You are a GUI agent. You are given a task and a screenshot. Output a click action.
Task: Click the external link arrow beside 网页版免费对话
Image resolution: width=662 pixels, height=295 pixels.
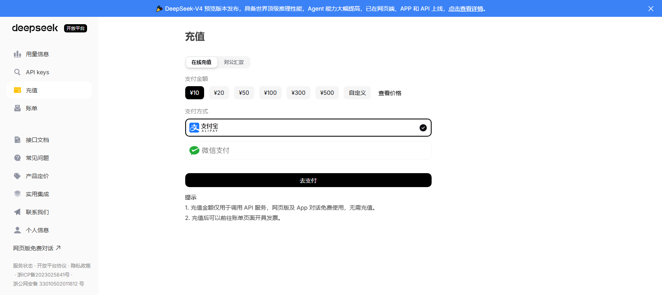pyautogui.click(x=58, y=248)
